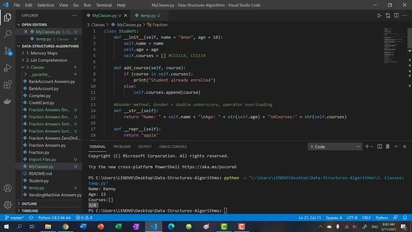Go to line via 'Ln 21, Col 11'
This screenshot has height=232, width=412.
pos(310,218)
